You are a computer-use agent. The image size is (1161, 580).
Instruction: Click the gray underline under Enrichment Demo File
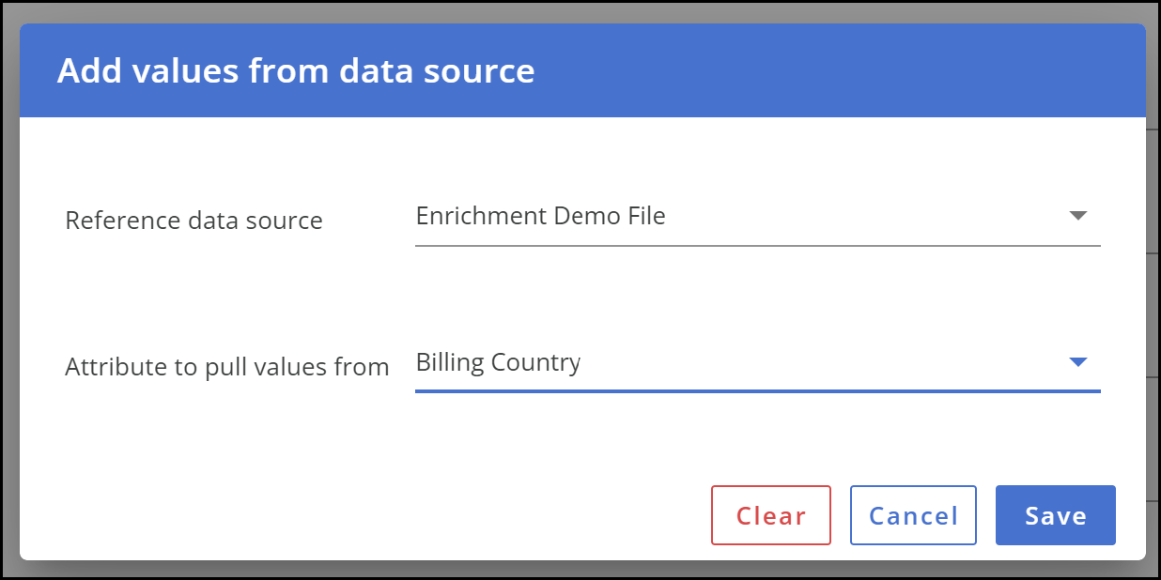tap(757, 245)
